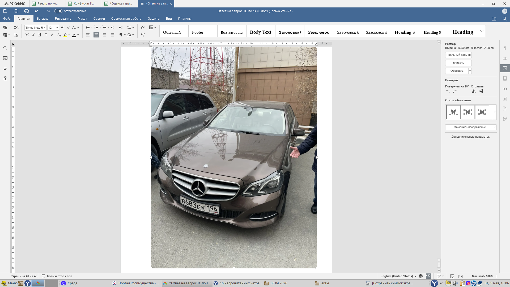Screen dimensions: 510x287
Task: Click the Cut scissors icon
Action: coord(16,27)
